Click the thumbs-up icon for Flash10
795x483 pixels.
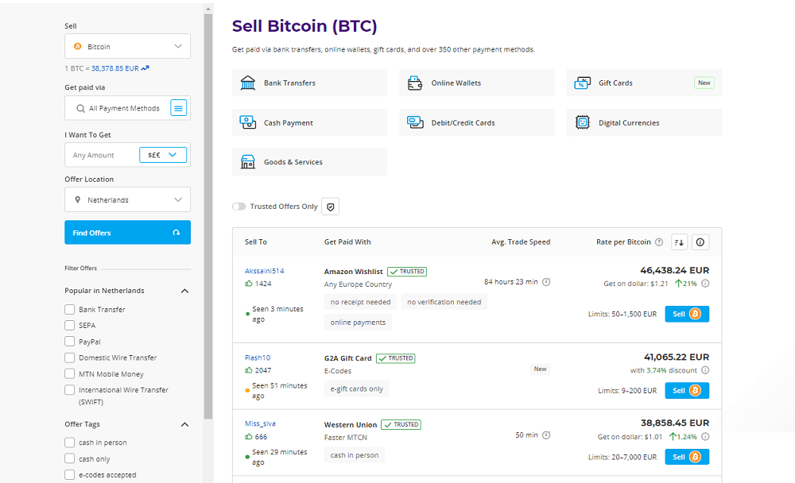(x=248, y=370)
